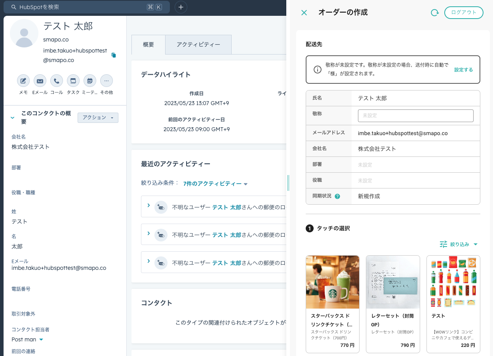Compose an email with Eメール icon

pyautogui.click(x=40, y=81)
